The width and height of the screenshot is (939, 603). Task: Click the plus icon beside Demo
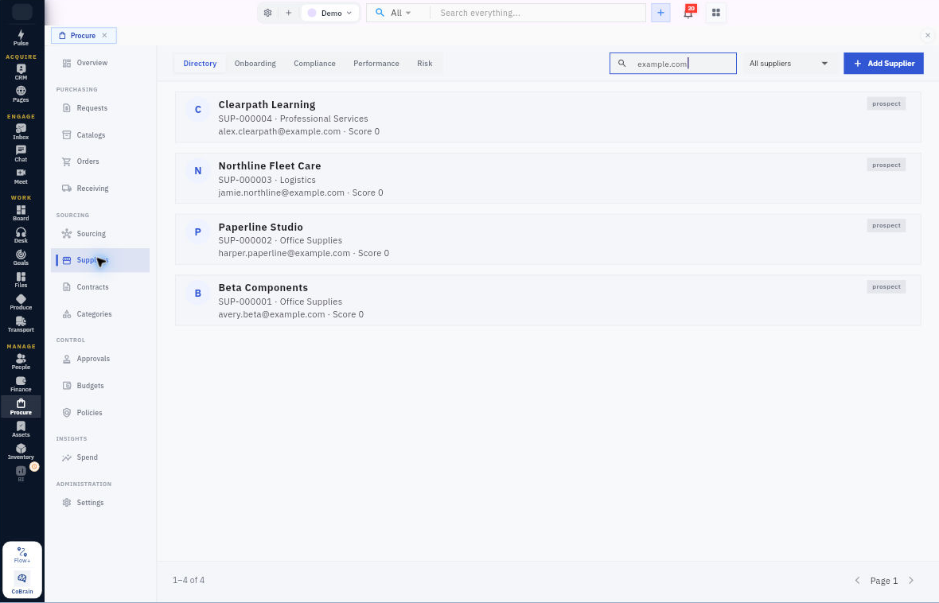pos(288,13)
